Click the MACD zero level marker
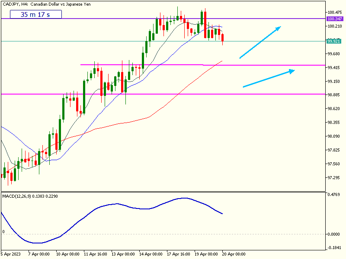 pyautogui.click(x=3, y=232)
